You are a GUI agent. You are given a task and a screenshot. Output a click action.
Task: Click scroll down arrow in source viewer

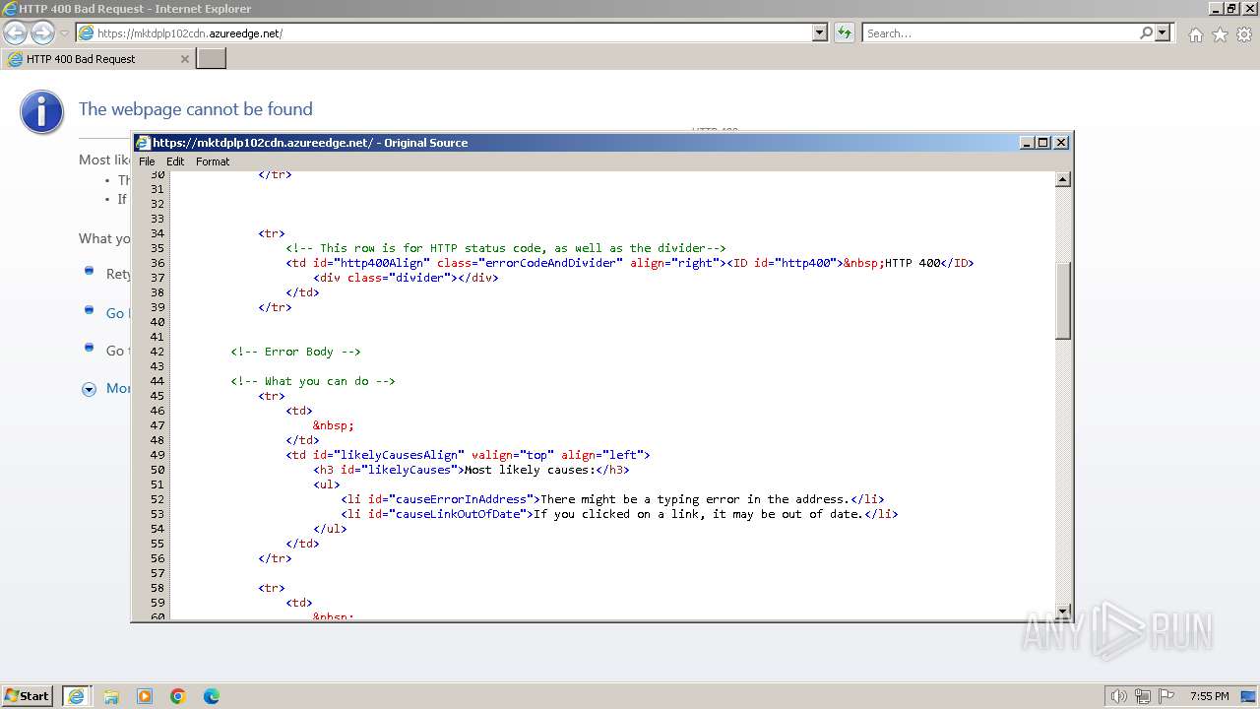pos(1063,612)
